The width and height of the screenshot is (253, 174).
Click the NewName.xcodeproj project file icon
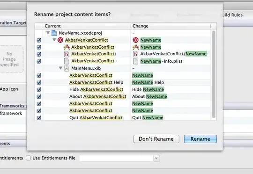[54, 33]
